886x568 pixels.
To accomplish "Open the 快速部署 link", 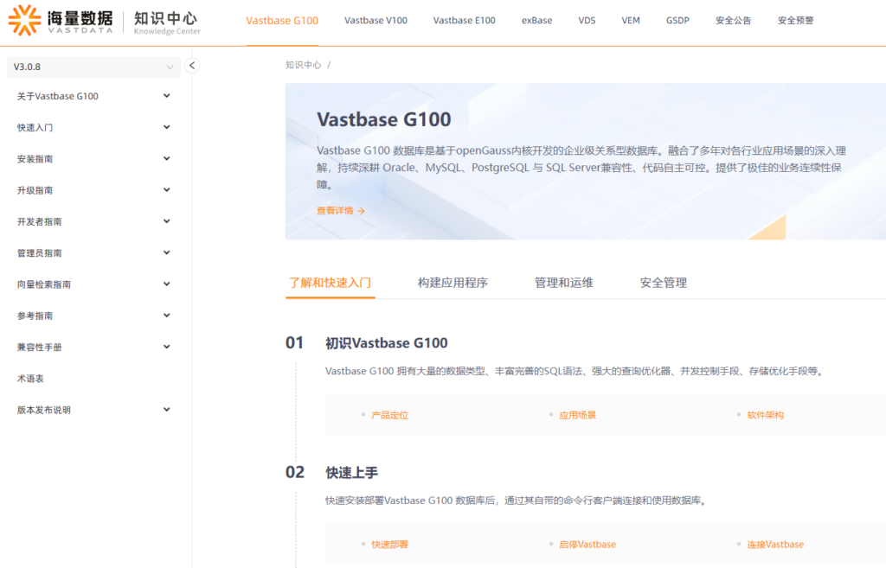I will [390, 545].
